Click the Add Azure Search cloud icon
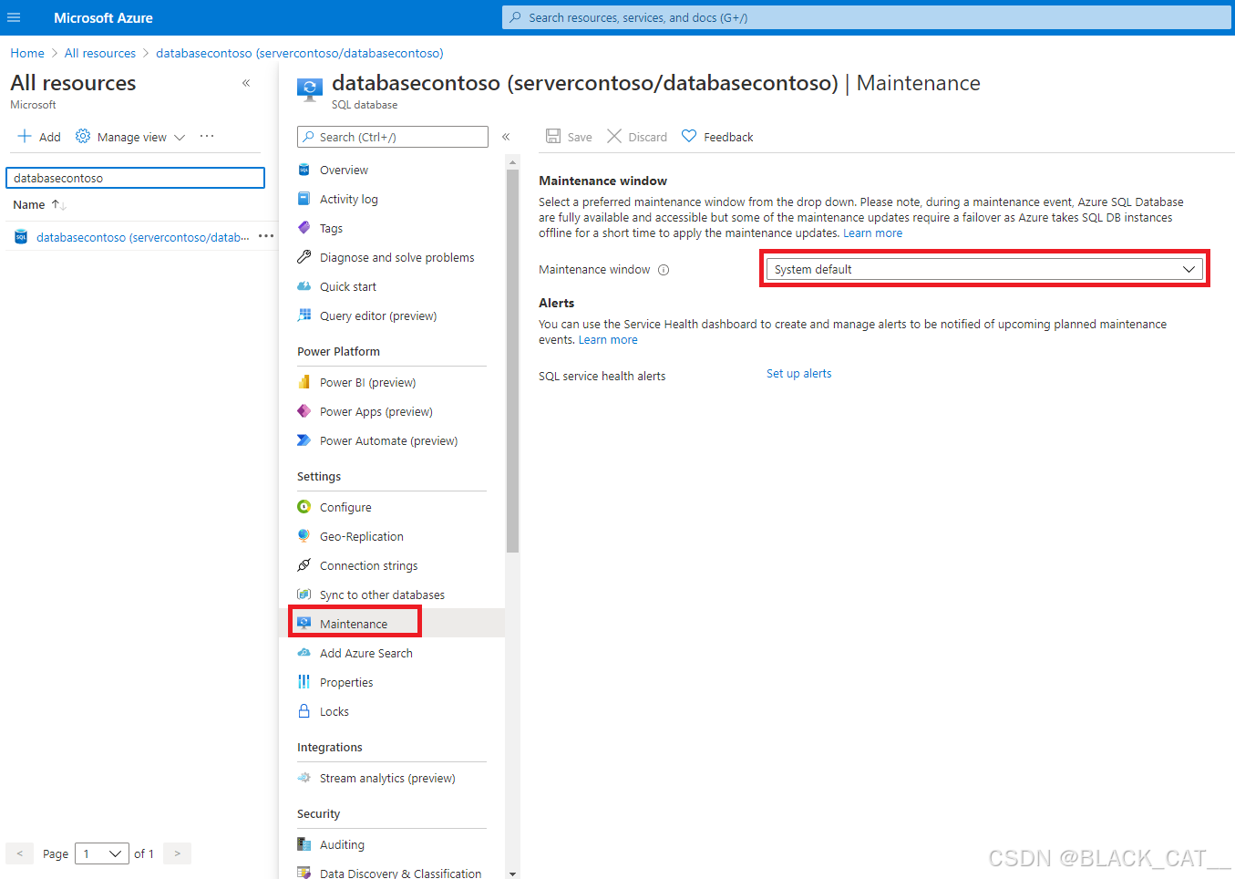The height and width of the screenshot is (879, 1235). tap(304, 653)
